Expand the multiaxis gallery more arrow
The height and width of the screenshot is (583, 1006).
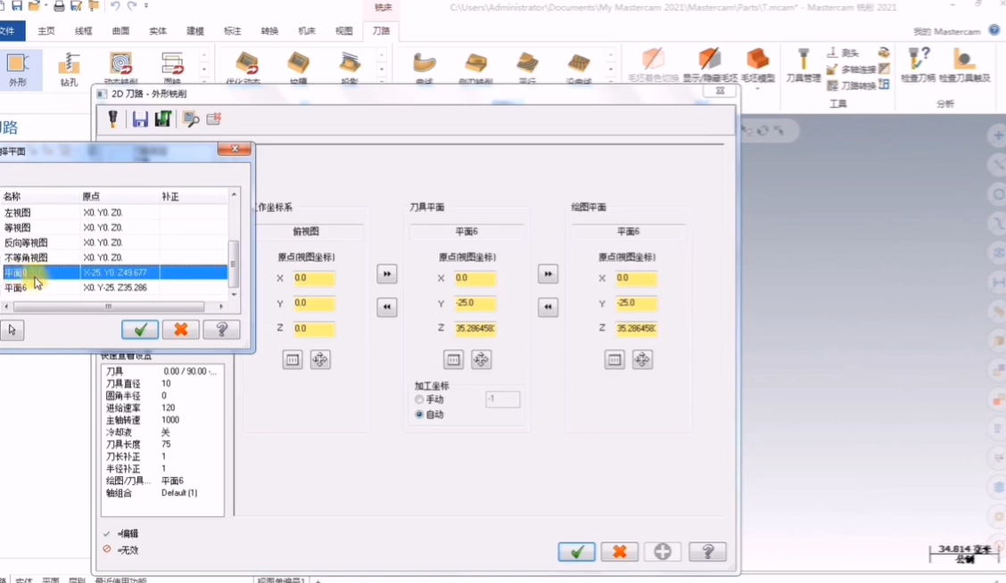tap(611, 81)
